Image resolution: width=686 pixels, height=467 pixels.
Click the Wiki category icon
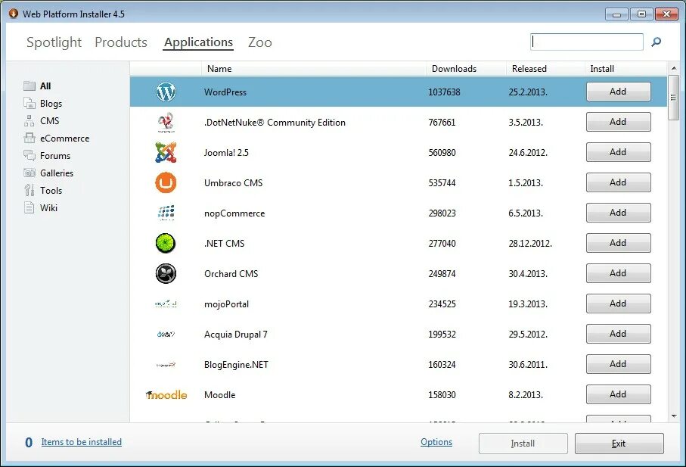29,207
